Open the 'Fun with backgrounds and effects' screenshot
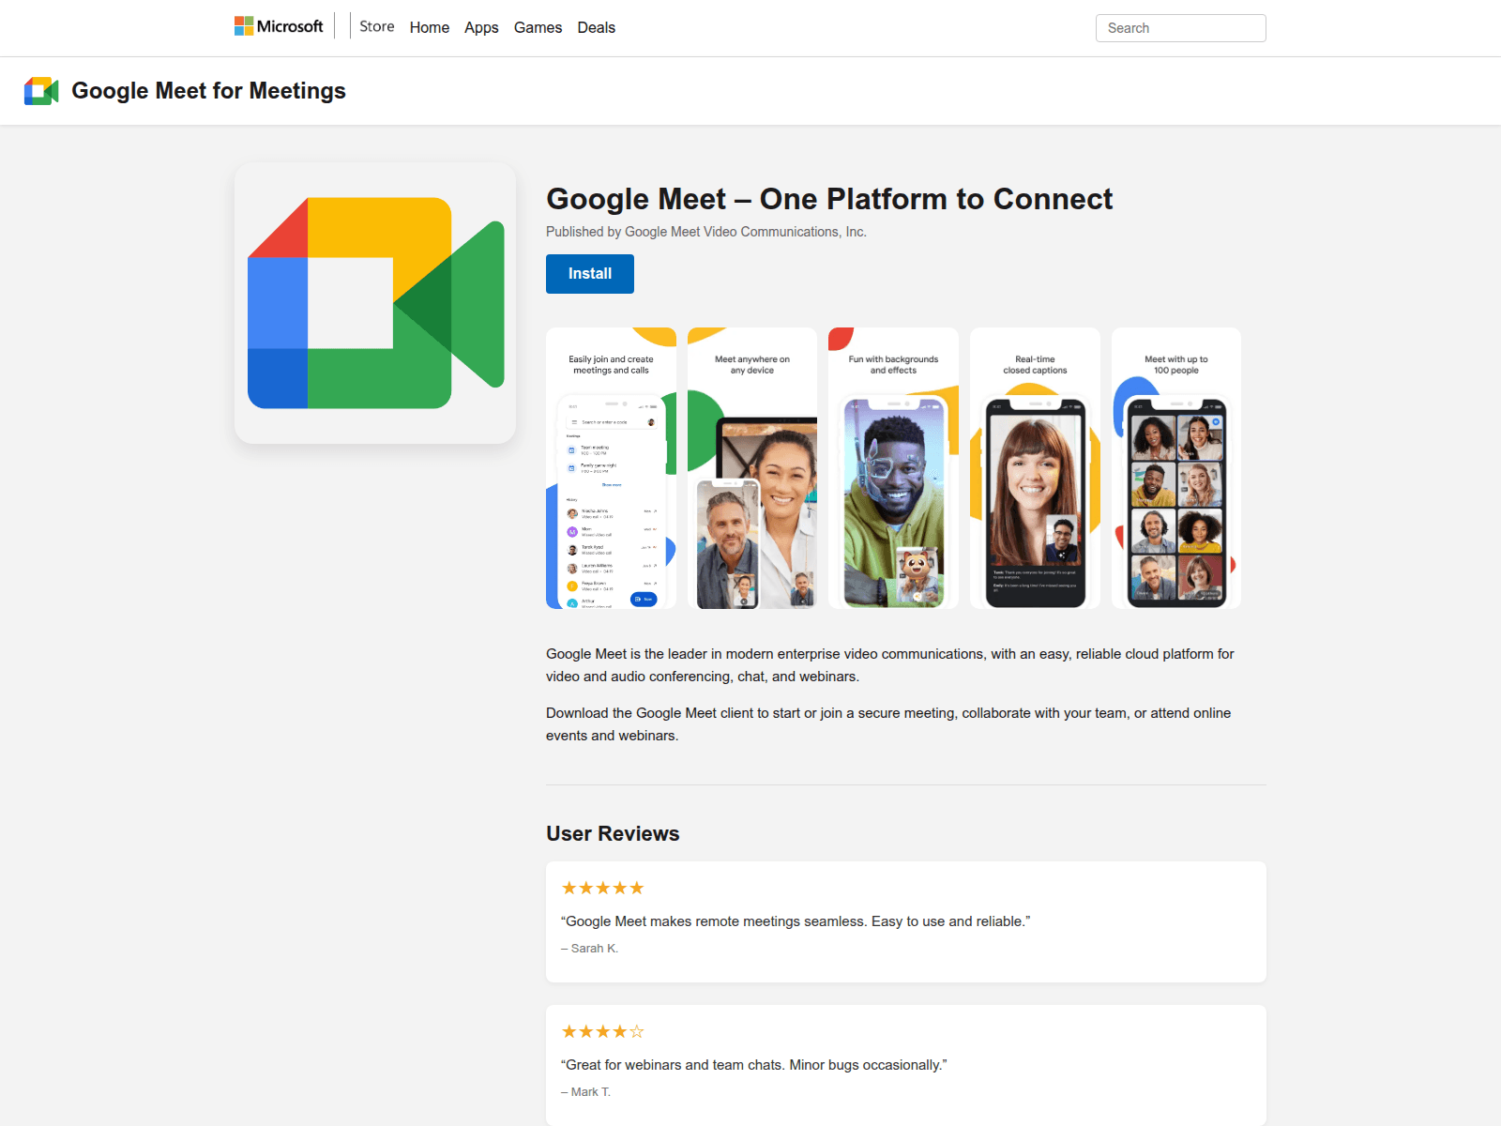 coord(893,468)
